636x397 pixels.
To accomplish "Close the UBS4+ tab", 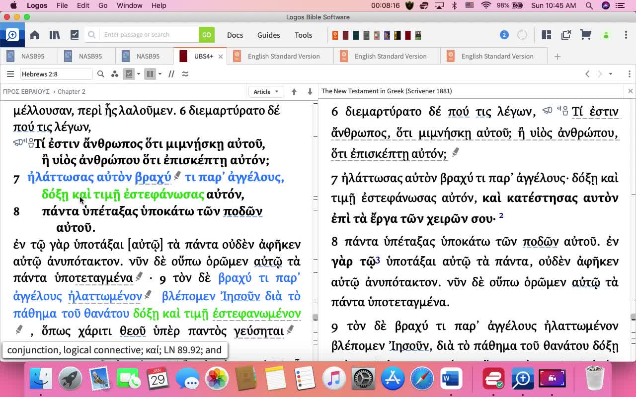I will [221, 57].
